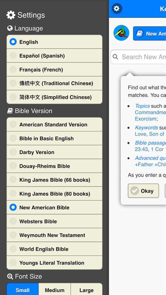Image resolution: width=166 pixels, height=295 pixels.
Task: Click the globe icon beside Language
Action: [10, 28]
